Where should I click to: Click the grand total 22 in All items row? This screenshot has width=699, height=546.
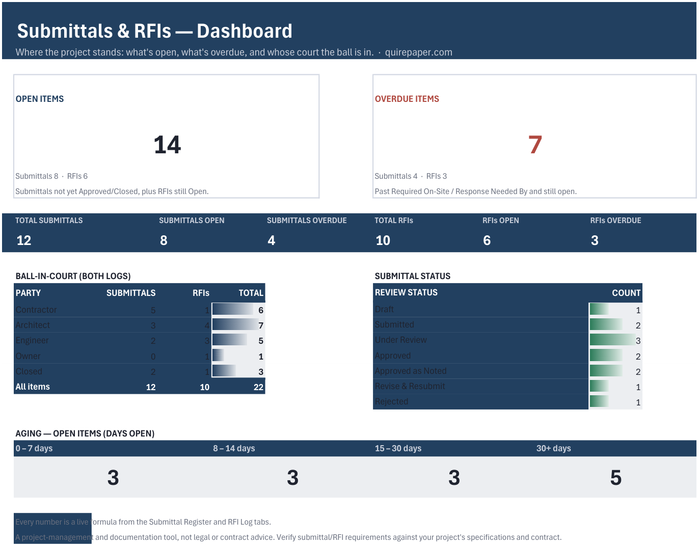pos(258,387)
